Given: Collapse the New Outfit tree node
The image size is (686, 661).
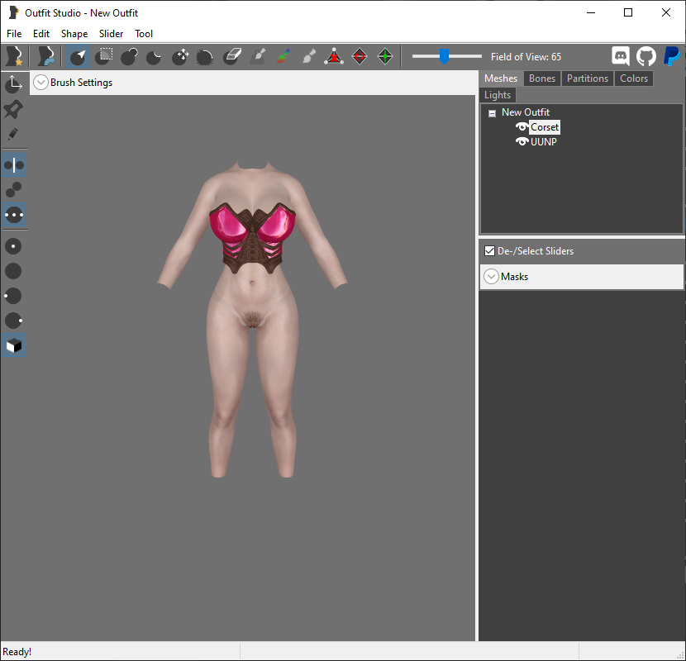Looking at the screenshot, I should click(x=493, y=113).
